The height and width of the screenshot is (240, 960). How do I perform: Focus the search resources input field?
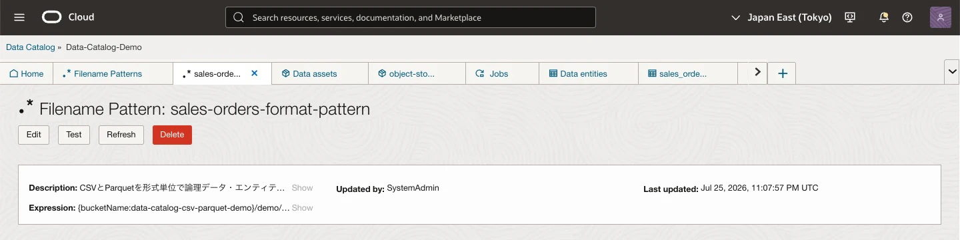[x=411, y=17]
